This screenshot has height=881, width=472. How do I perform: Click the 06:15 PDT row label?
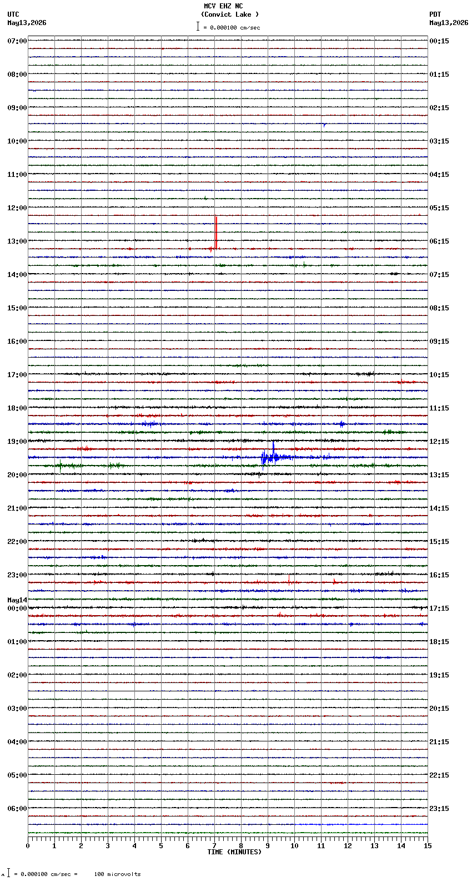pyautogui.click(x=439, y=241)
